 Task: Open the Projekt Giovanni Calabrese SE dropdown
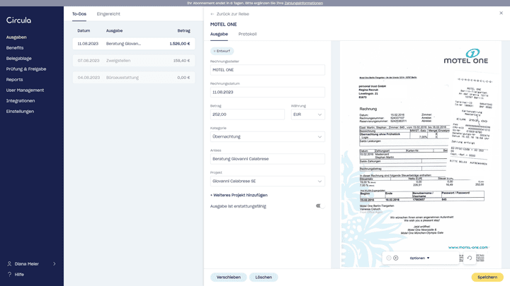coord(267,181)
